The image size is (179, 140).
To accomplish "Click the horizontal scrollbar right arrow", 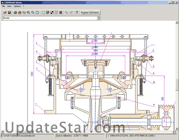I will [174, 132].
